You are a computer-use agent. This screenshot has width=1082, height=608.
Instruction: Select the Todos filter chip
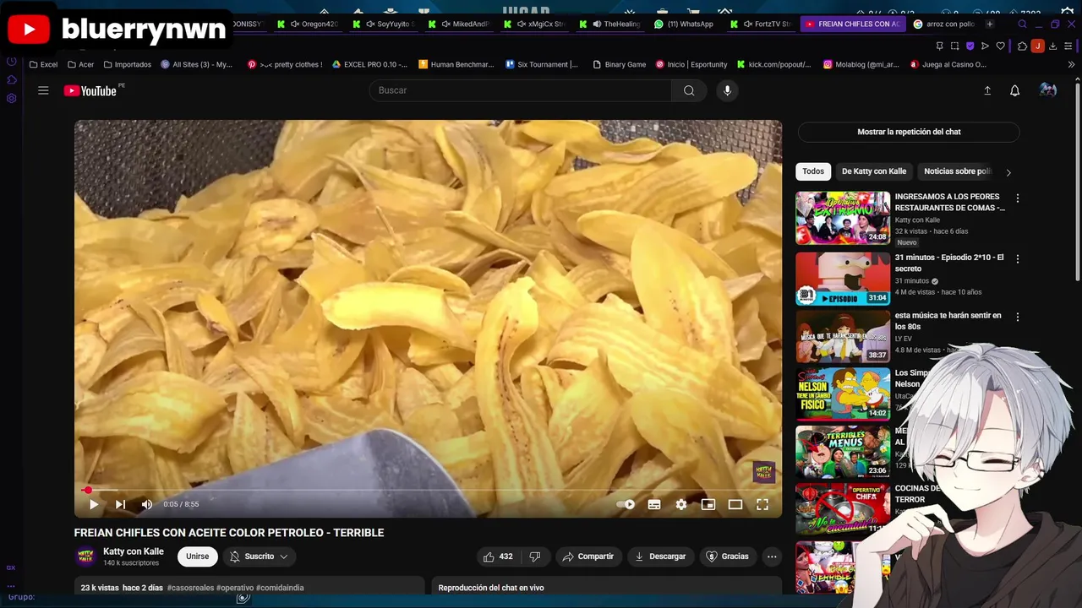click(813, 171)
